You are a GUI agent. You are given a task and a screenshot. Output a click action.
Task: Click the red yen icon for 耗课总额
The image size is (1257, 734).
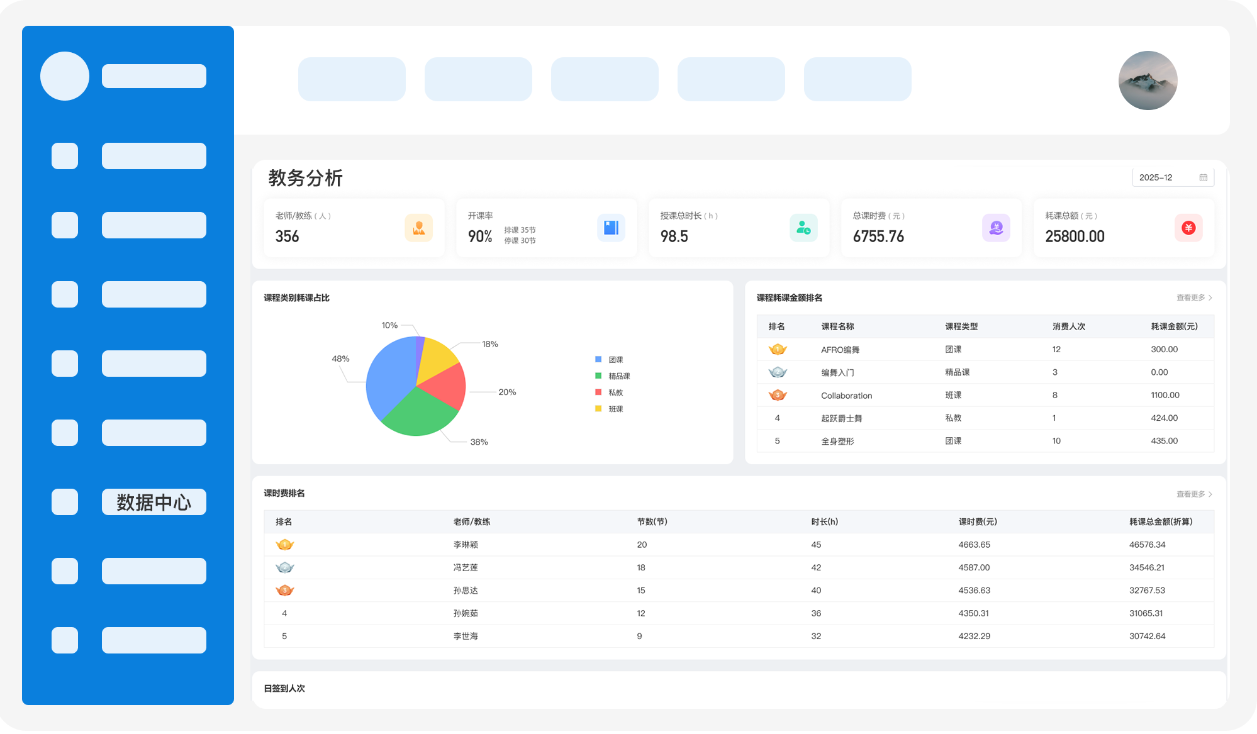click(x=1188, y=228)
